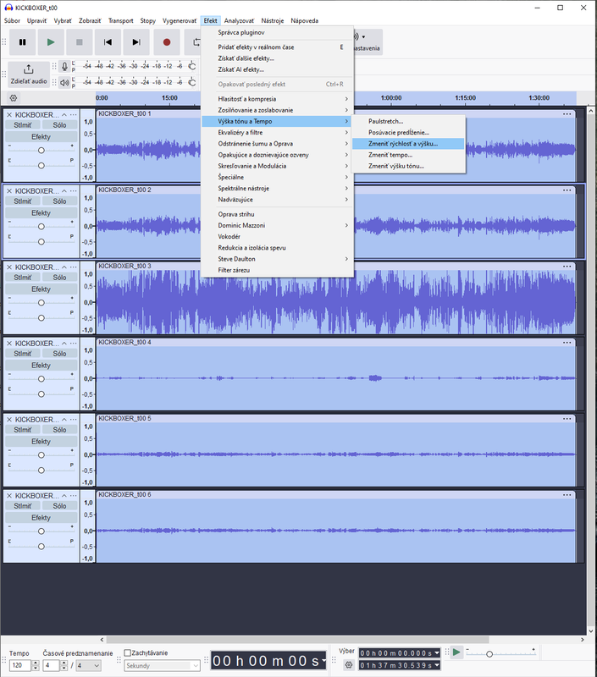
Task: Stop playback with the Stop button
Action: point(79,42)
